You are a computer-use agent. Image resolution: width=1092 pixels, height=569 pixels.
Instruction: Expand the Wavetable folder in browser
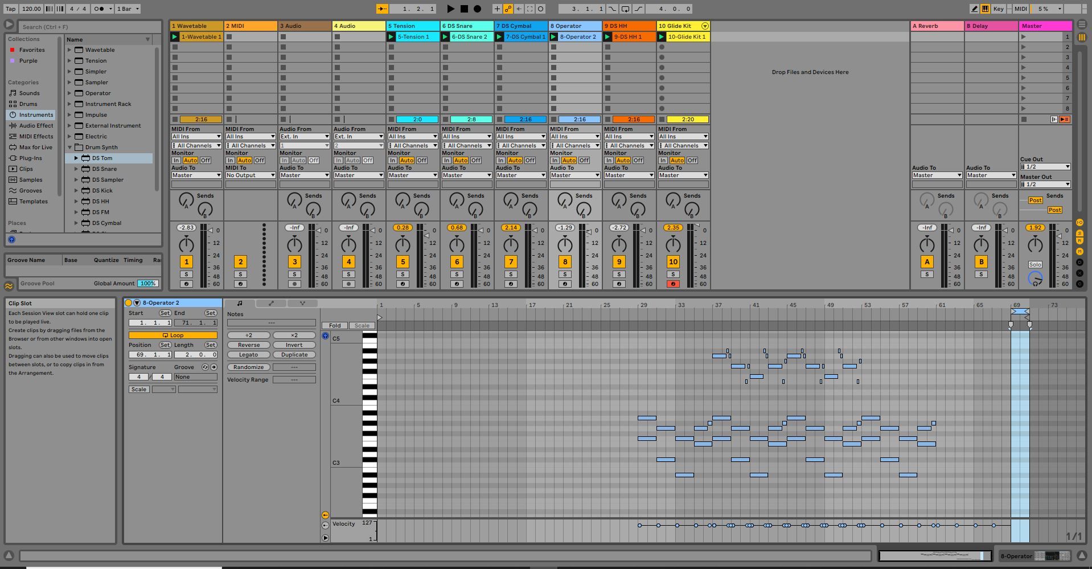pos(69,50)
